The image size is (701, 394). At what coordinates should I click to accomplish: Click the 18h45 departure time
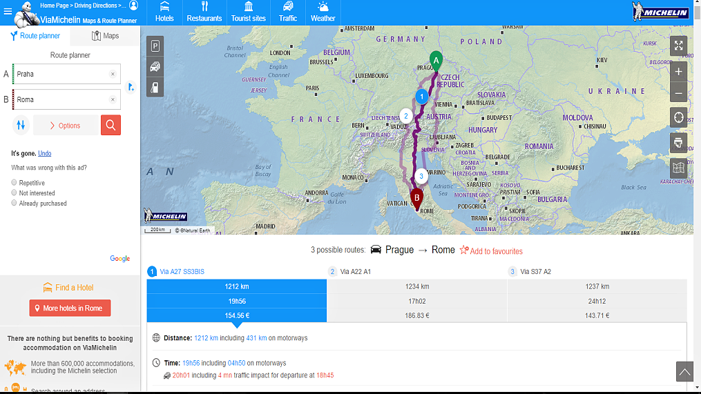point(325,375)
